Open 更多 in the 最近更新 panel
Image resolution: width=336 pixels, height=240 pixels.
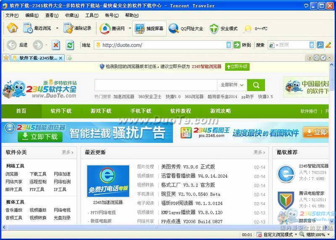(259, 152)
